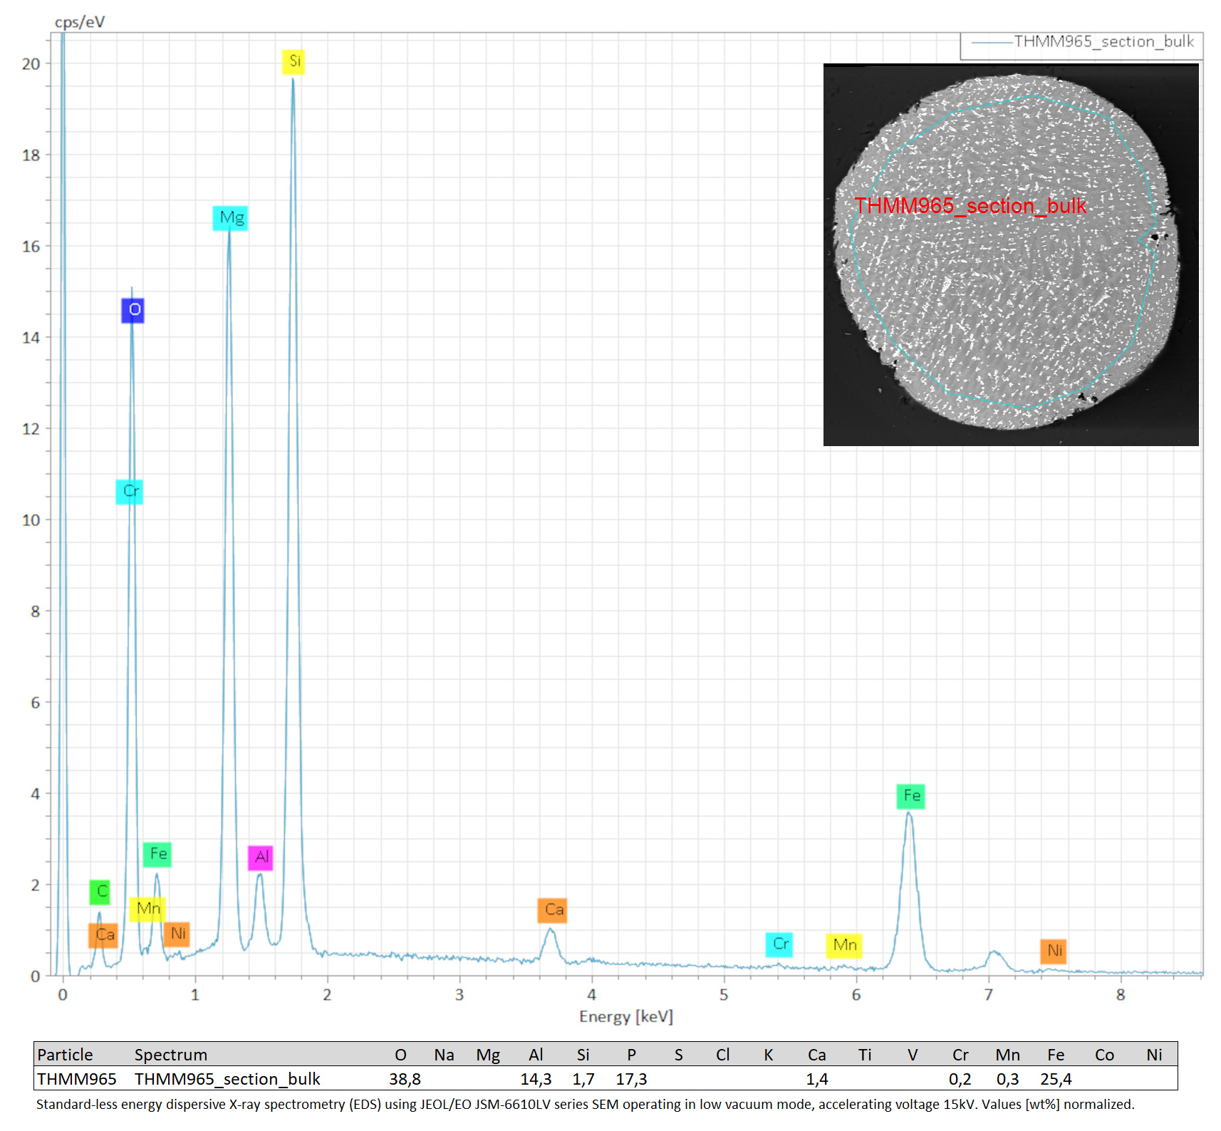This screenshot has width=1221, height=1131.
Task: Click the cyan Cr label near 5.4 keV
Action: (x=779, y=944)
